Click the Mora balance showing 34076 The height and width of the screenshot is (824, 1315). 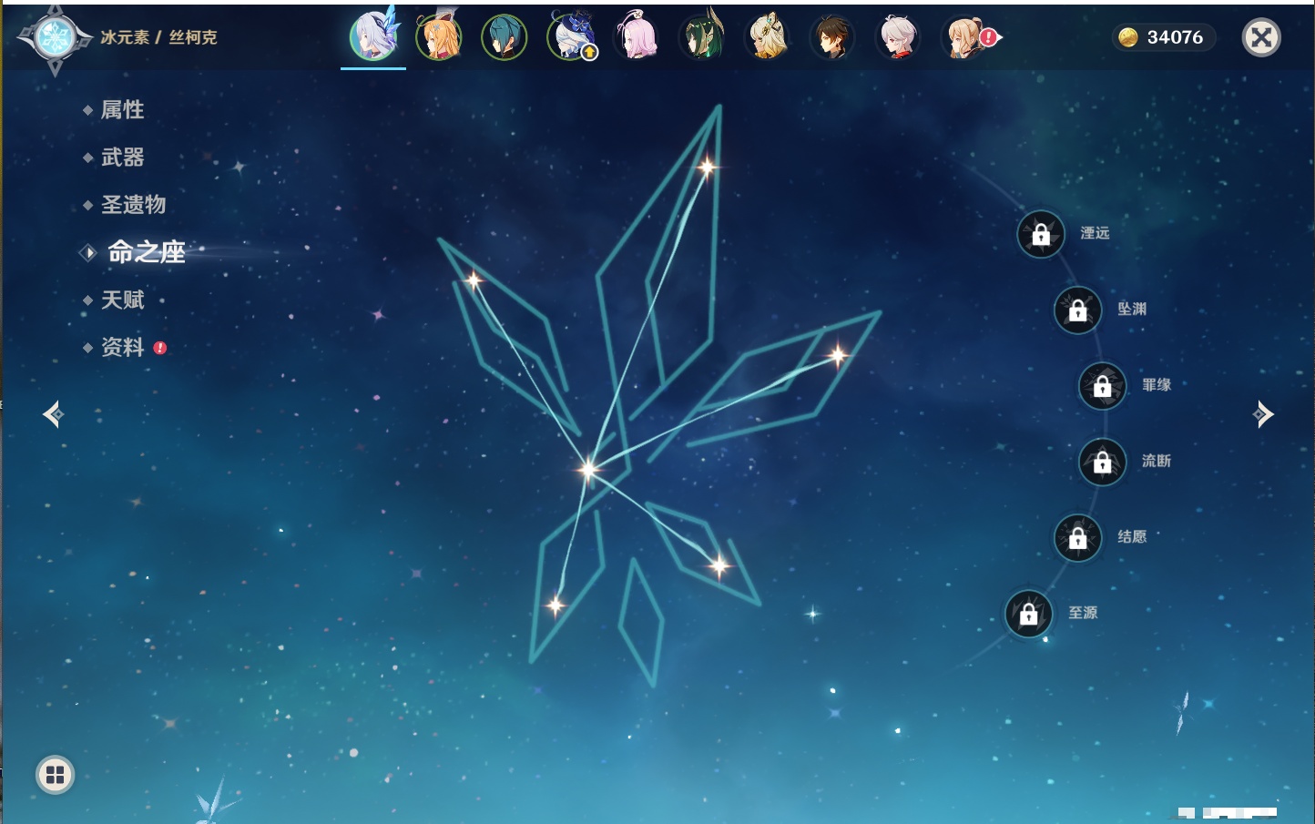tap(1163, 37)
